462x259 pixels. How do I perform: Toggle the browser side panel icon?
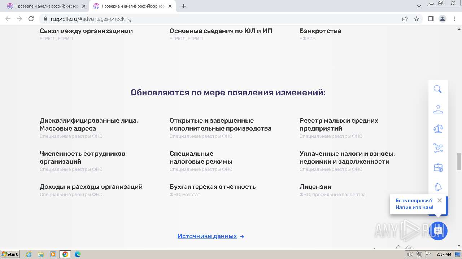431,19
